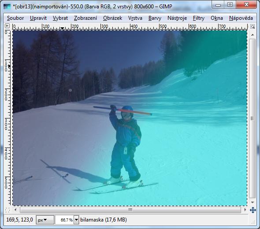Image resolution: width=260 pixels, height=229 pixels.
Task: Click the horizontal scrollbar left arrow
Action: pos(15,210)
